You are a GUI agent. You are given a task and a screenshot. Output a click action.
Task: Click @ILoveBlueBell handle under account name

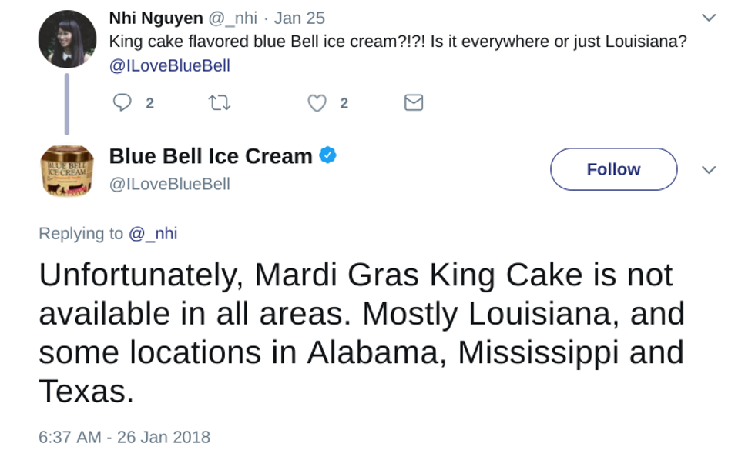click(x=169, y=185)
